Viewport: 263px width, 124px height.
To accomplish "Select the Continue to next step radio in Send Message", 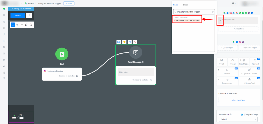I will point(151,80).
